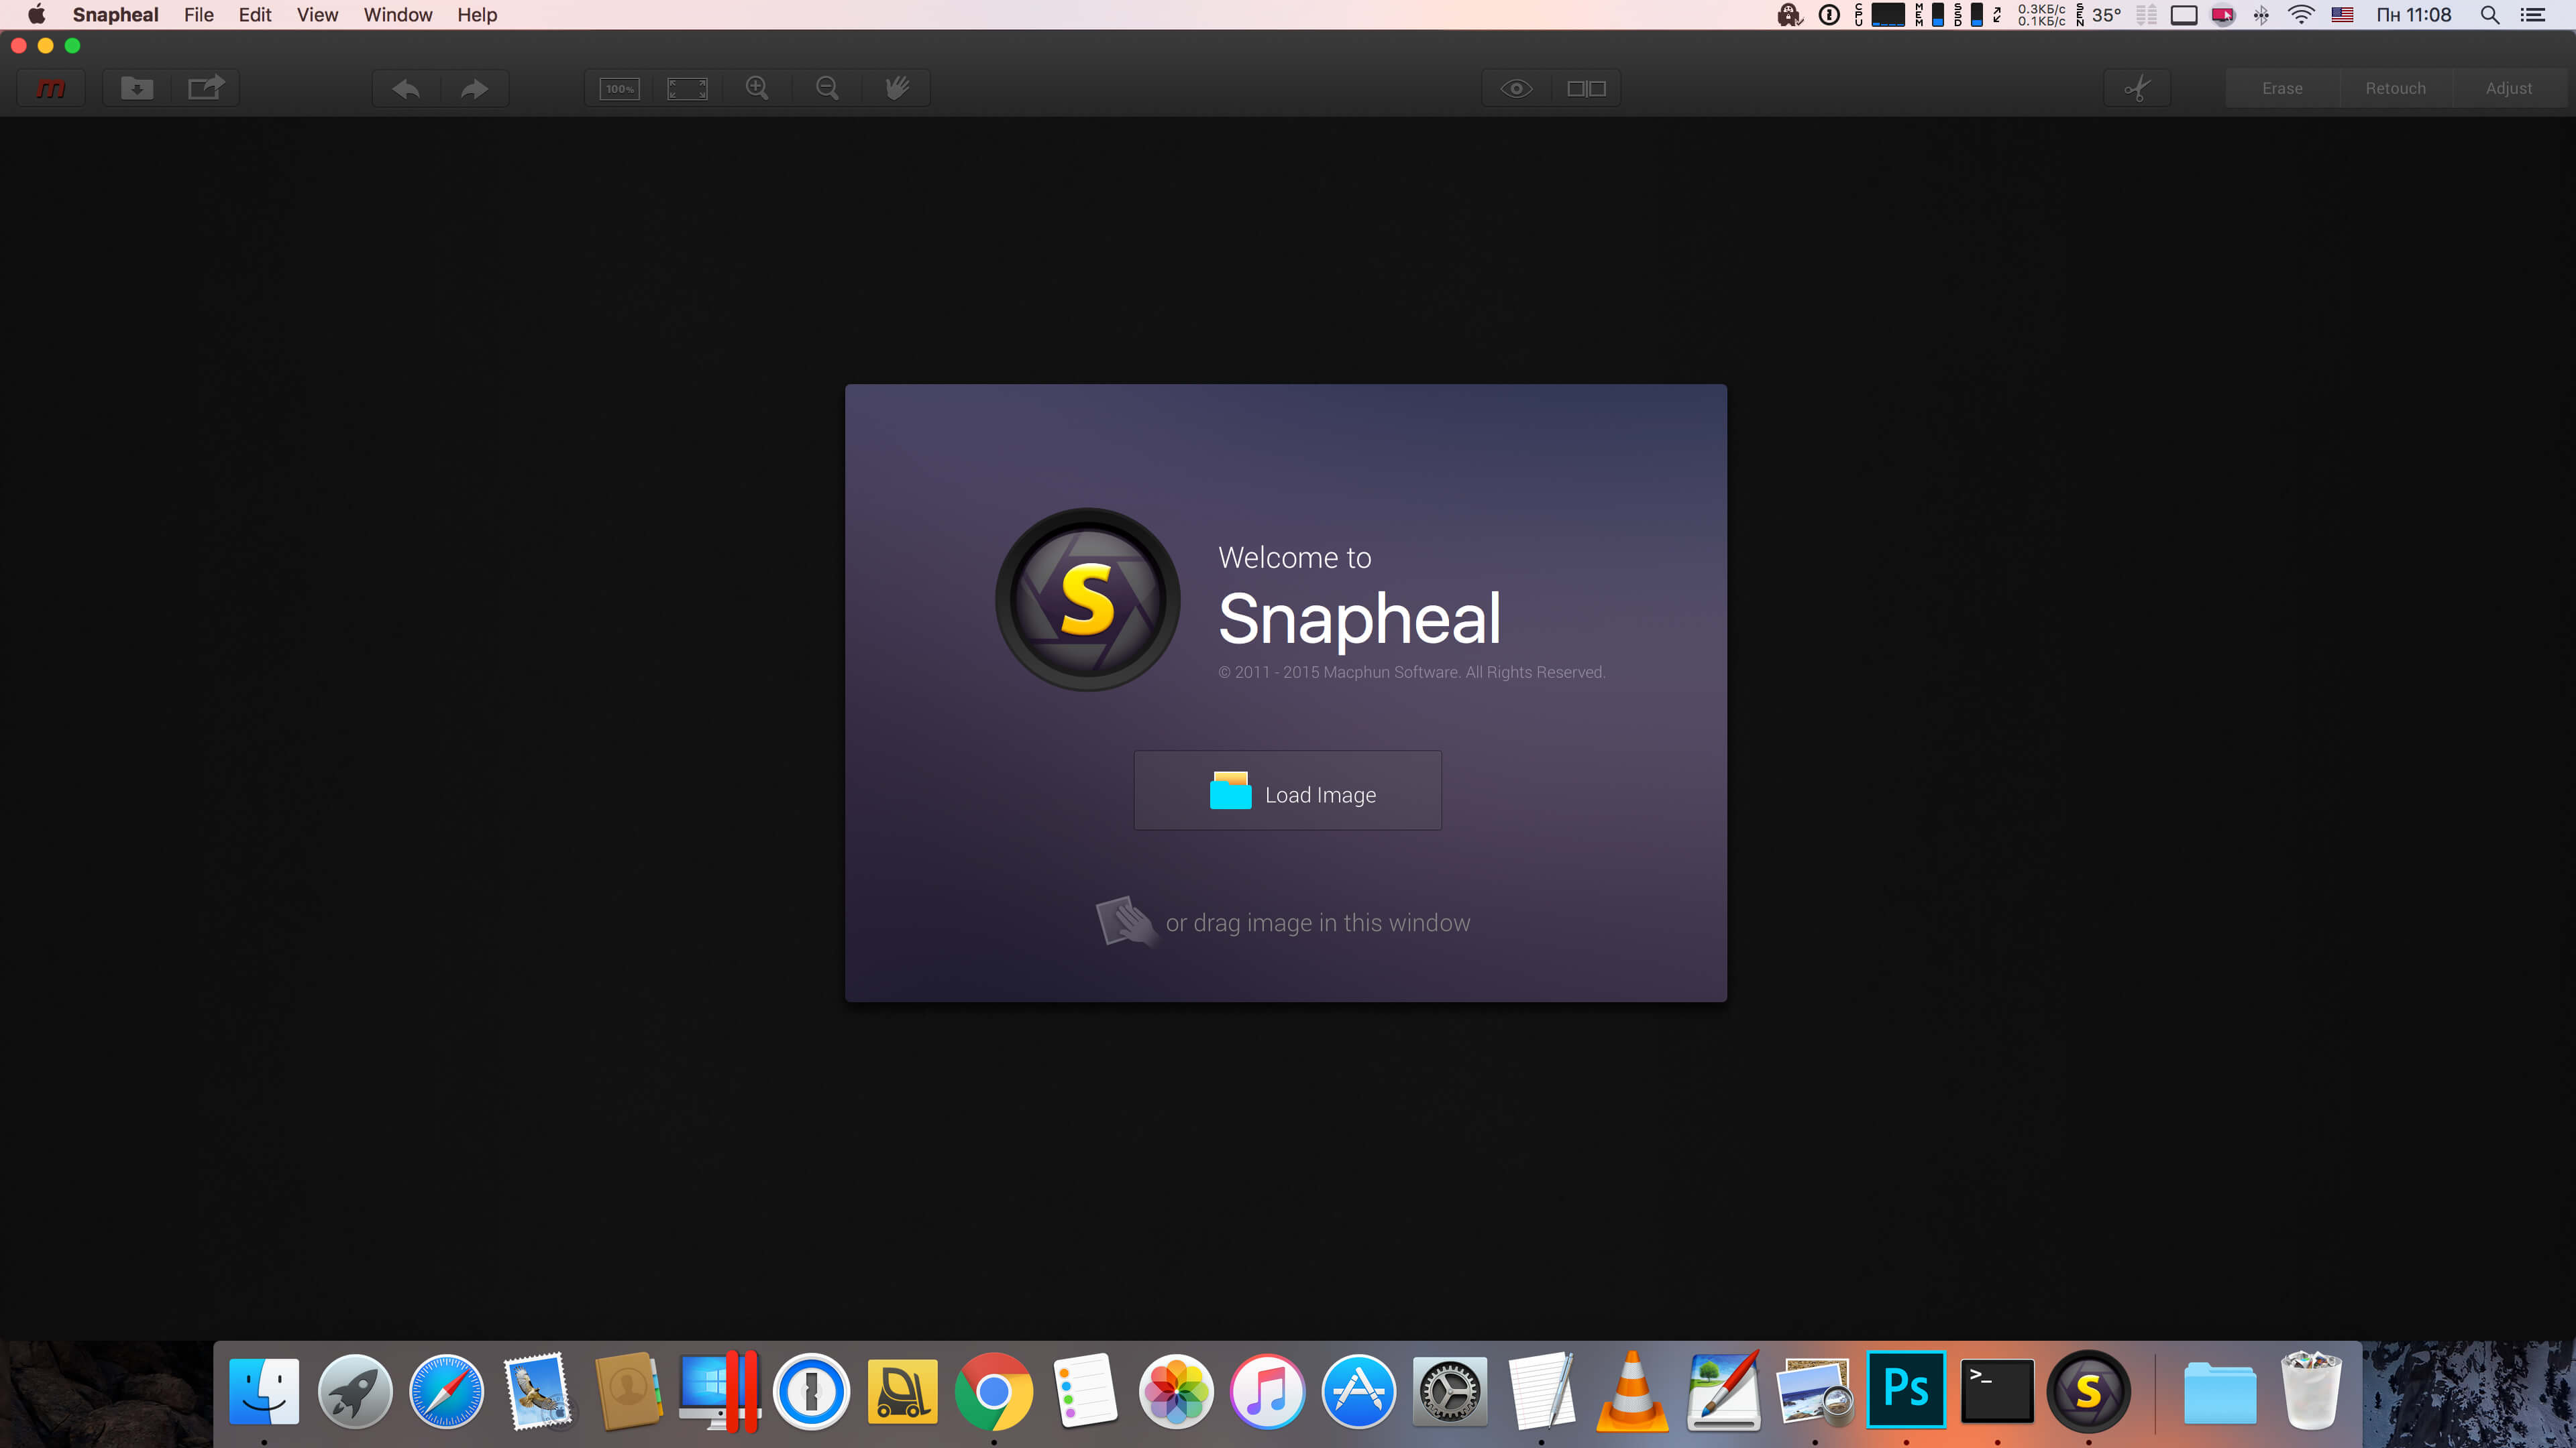Open the Help menu

pyautogui.click(x=477, y=15)
